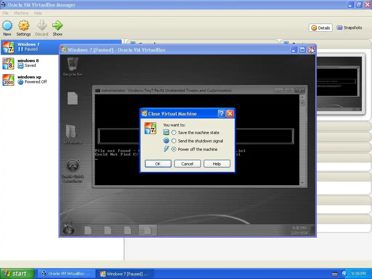Viewport: 372px width, 279px height.
Task: Choose Send the shutdown signal option
Action: (x=174, y=141)
